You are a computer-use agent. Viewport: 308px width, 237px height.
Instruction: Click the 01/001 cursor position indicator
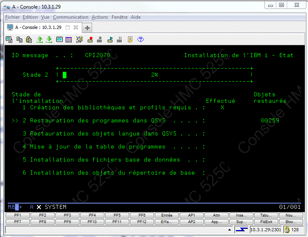[x=290, y=207]
